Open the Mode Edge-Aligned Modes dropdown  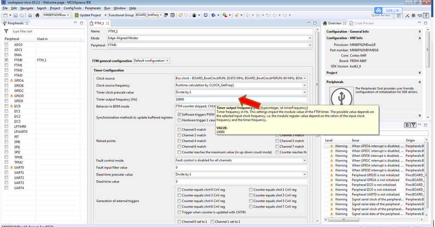310,38
